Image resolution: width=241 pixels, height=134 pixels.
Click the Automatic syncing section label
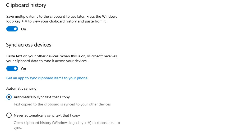point(21,88)
